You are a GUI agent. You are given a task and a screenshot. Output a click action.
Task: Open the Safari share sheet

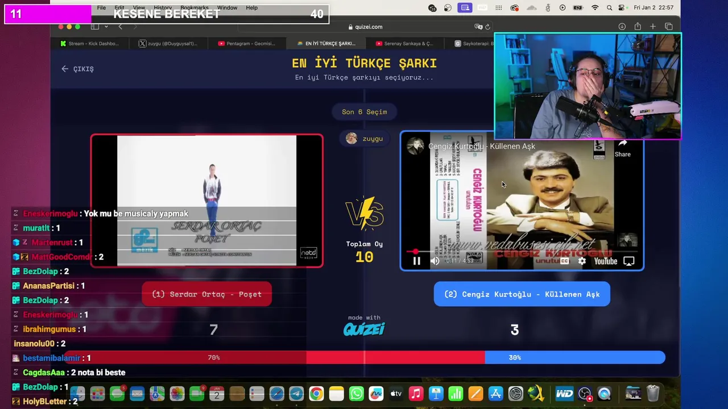(638, 27)
